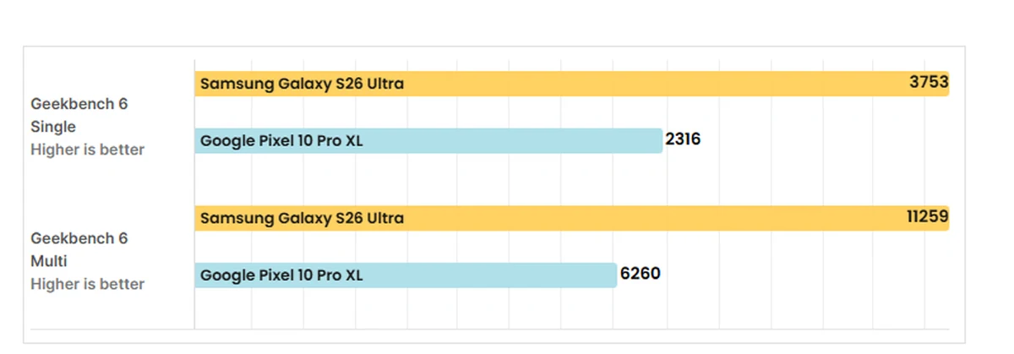The image size is (1014, 354).
Task: Select the 2316 score value
Action: click(x=683, y=139)
